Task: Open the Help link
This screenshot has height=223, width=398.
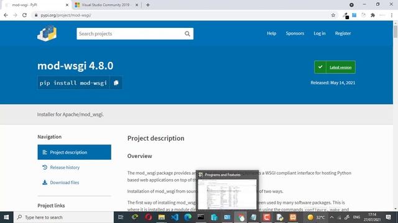Action: (x=271, y=33)
